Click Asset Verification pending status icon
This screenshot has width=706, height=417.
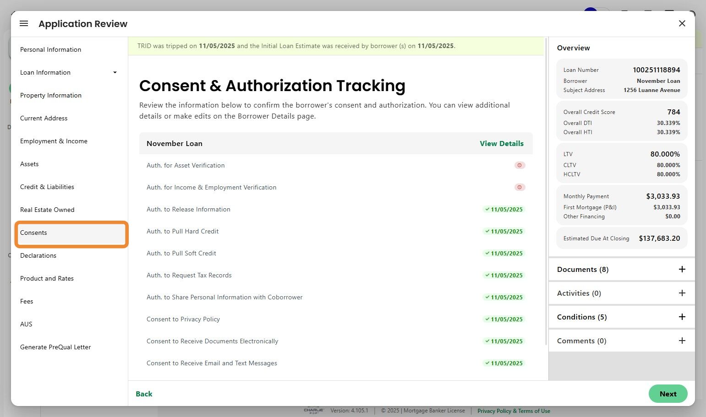pyautogui.click(x=520, y=165)
